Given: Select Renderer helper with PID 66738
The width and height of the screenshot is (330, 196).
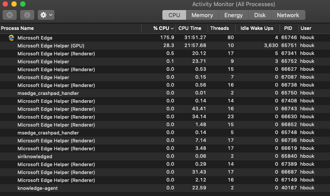Looking at the screenshot, I should tap(165, 85).
